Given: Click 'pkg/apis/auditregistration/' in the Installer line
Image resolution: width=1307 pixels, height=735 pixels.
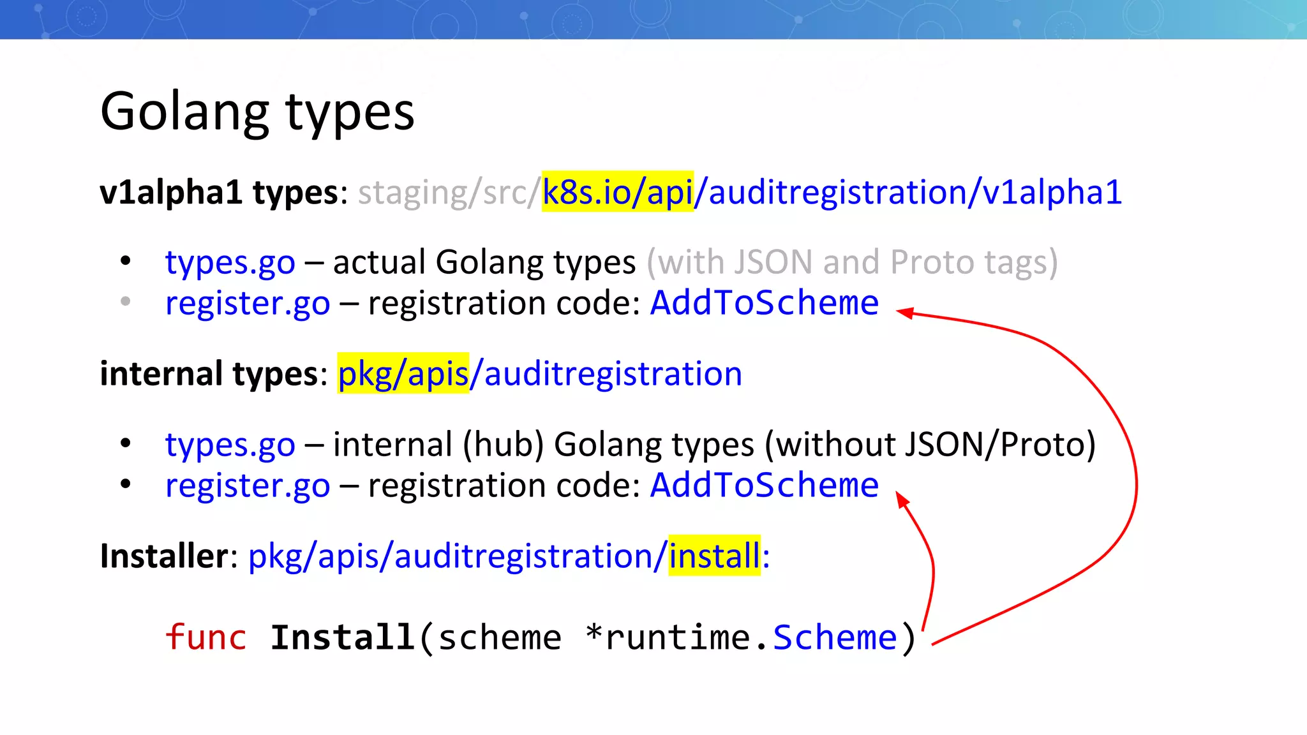Looking at the screenshot, I should click(x=457, y=556).
